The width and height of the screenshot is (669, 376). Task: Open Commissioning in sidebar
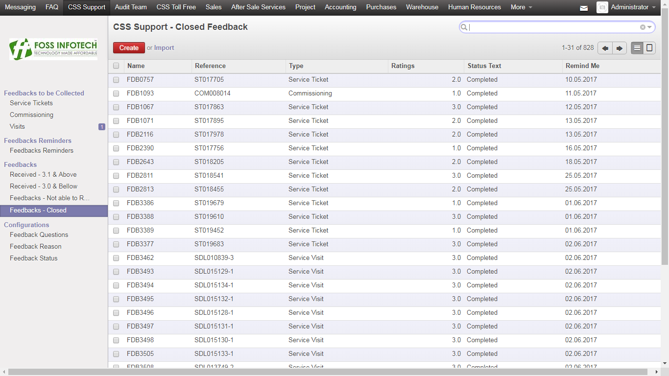pos(31,115)
